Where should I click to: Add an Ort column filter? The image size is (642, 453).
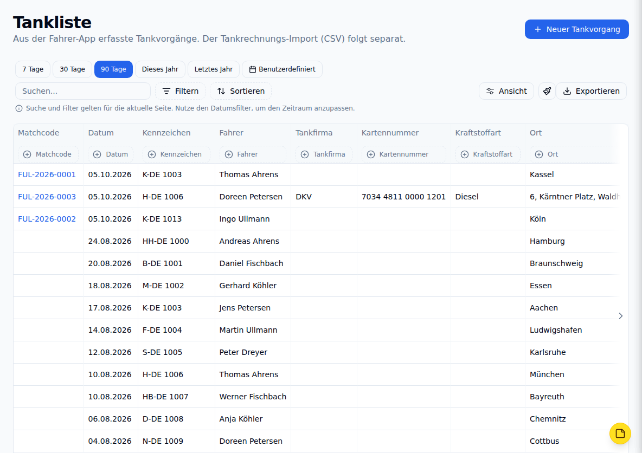[573, 154]
